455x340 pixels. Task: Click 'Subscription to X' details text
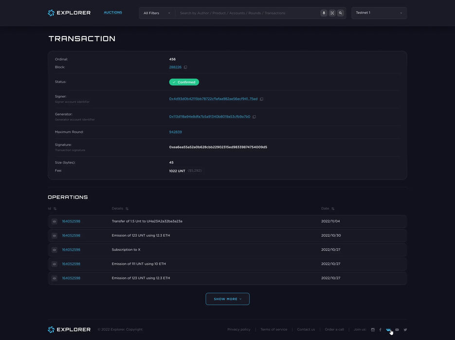[126, 250]
